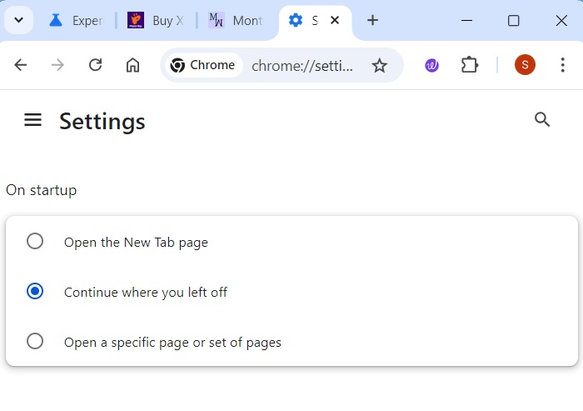The width and height of the screenshot is (583, 411).
Task: Click the Settings page heading
Action: (102, 122)
